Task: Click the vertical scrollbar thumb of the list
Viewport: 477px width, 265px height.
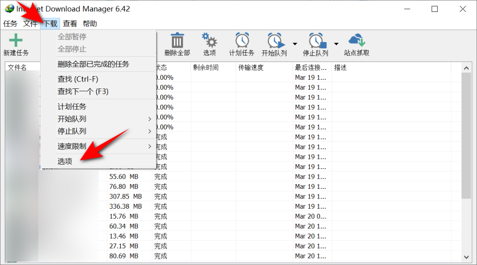Action: [x=466, y=136]
